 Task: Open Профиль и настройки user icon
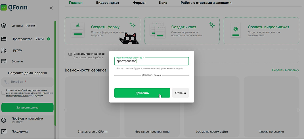4,120
